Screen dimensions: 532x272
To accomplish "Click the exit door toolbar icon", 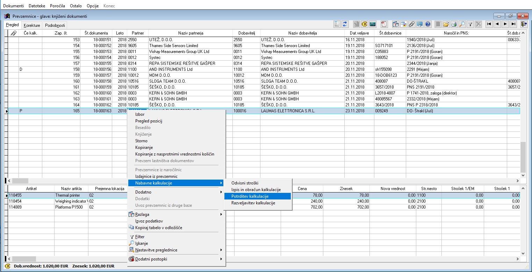I will [x=523, y=24].
